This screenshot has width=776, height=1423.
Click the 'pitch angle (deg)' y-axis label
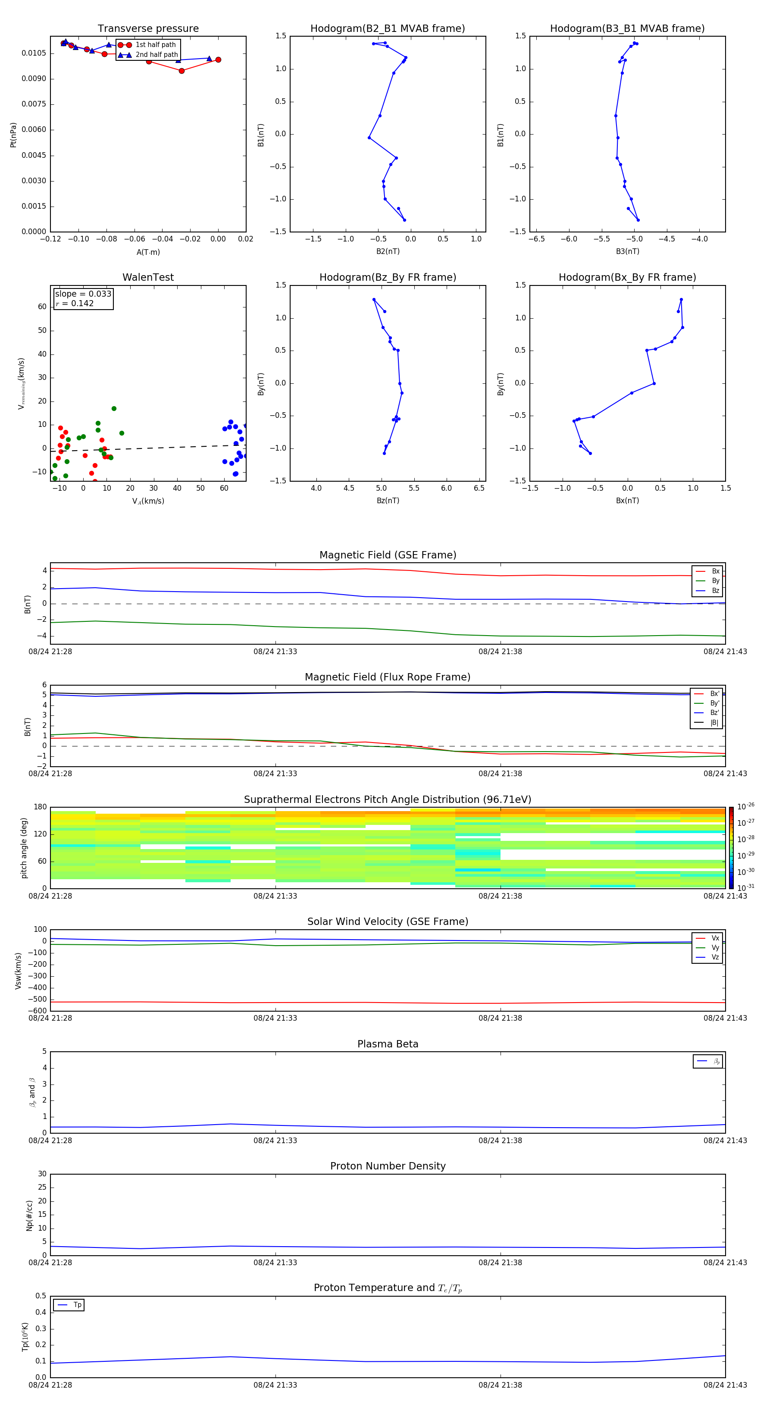[24, 848]
